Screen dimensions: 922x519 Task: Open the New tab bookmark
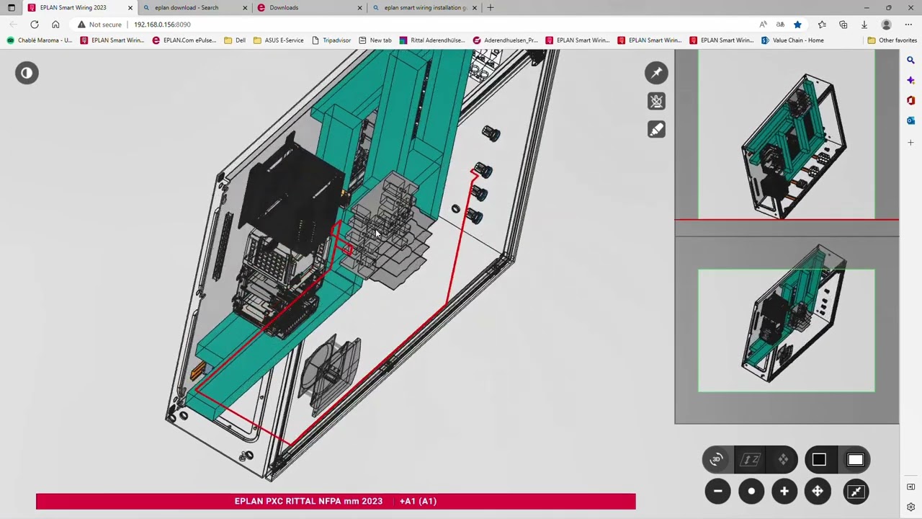click(375, 40)
